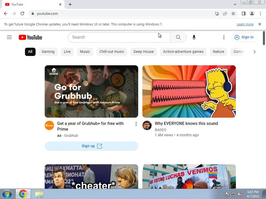The image size is (266, 199).
Task: Select the All category chip
Action: click(x=30, y=52)
